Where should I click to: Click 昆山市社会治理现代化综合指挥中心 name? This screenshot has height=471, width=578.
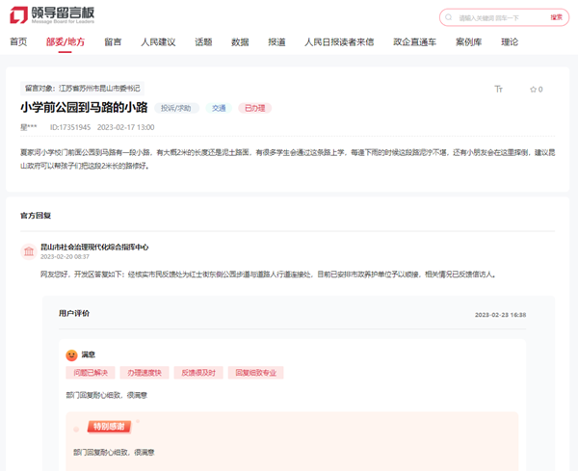[94, 247]
